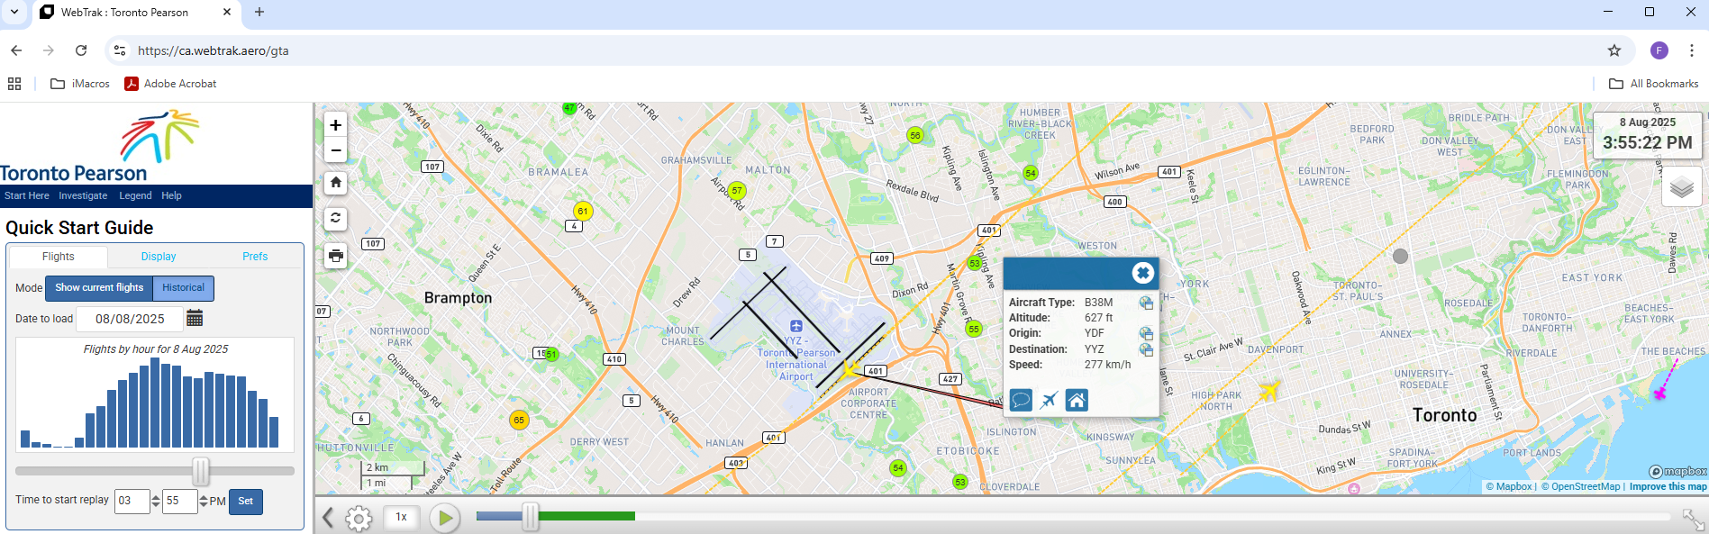Switch mode to Historical
1709x534 pixels.
[x=183, y=288]
